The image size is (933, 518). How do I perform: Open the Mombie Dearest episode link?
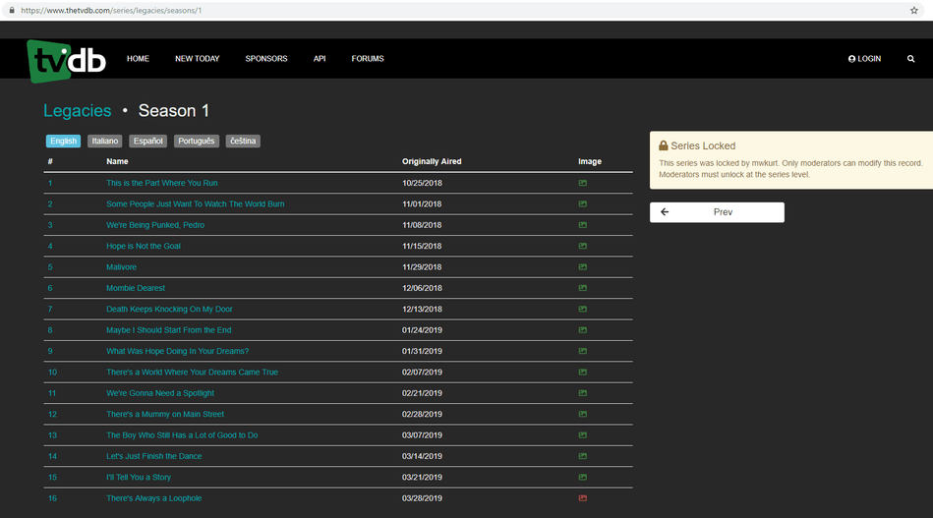tap(136, 288)
